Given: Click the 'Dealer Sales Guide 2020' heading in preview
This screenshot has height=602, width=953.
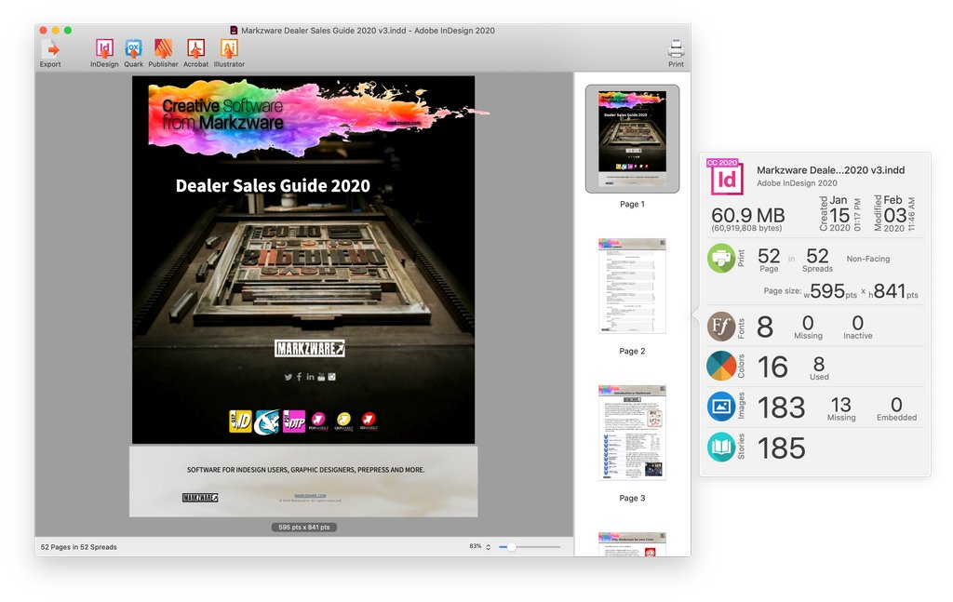Looking at the screenshot, I should pyautogui.click(x=273, y=186).
